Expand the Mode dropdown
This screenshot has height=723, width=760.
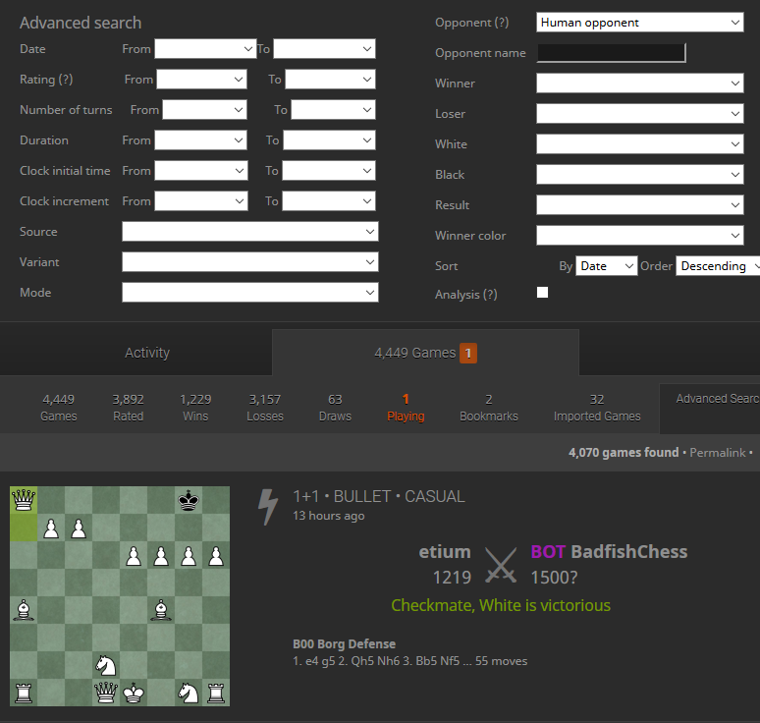(250, 293)
